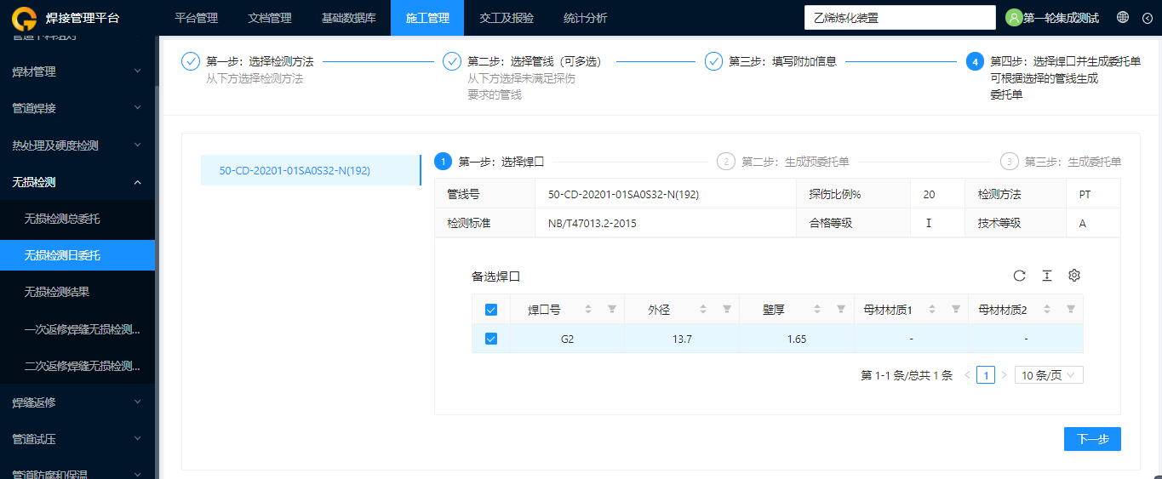Sort by 母材材质2 column arrows
1162x479 pixels.
tap(1047, 310)
